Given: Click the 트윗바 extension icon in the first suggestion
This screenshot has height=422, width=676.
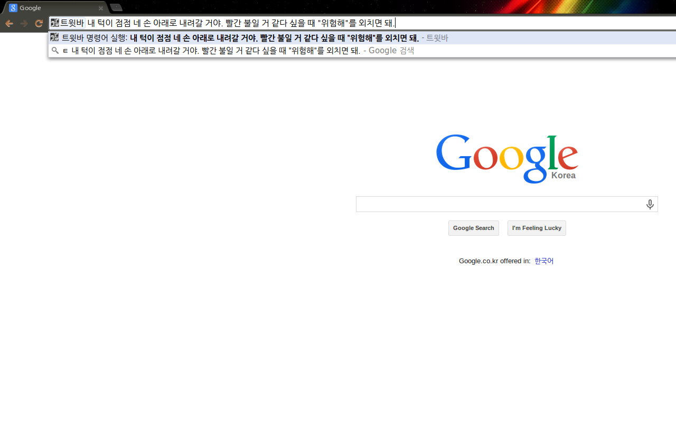Looking at the screenshot, I should (54, 37).
